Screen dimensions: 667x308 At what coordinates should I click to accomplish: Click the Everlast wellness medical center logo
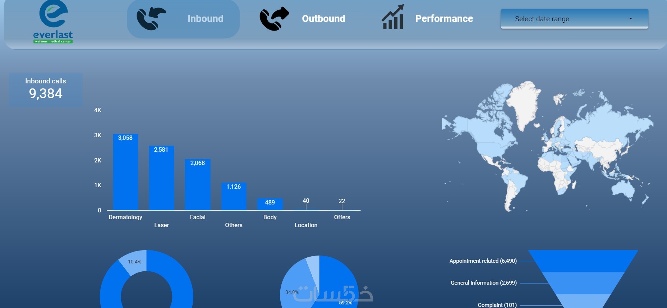pyautogui.click(x=53, y=22)
